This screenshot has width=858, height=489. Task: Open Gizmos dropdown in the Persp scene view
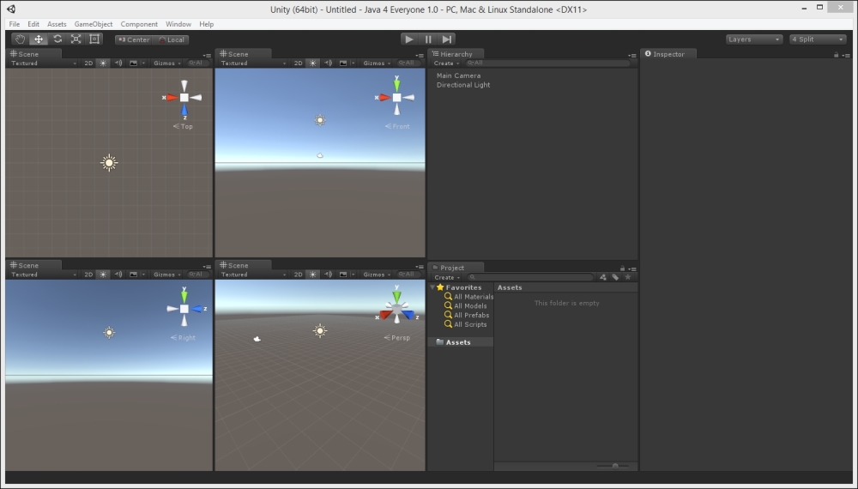(377, 275)
